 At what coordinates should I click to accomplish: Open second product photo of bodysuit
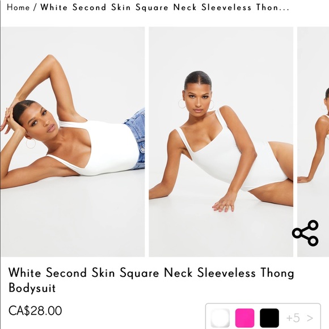(x=221, y=142)
